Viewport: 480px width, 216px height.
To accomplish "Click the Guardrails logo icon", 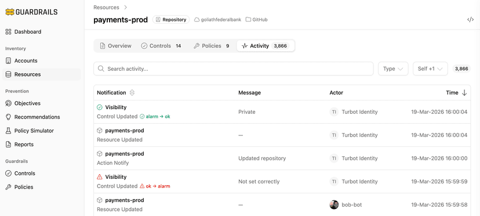I will pyautogui.click(x=10, y=12).
